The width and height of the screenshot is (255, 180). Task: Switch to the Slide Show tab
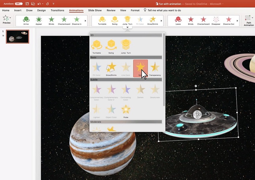tap(95, 10)
